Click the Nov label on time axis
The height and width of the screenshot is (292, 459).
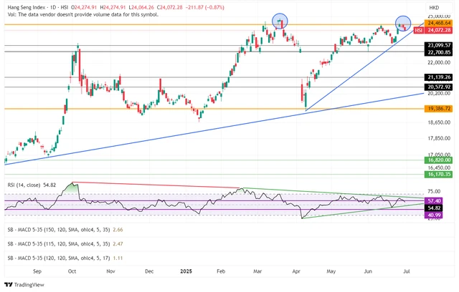pyautogui.click(x=110, y=271)
